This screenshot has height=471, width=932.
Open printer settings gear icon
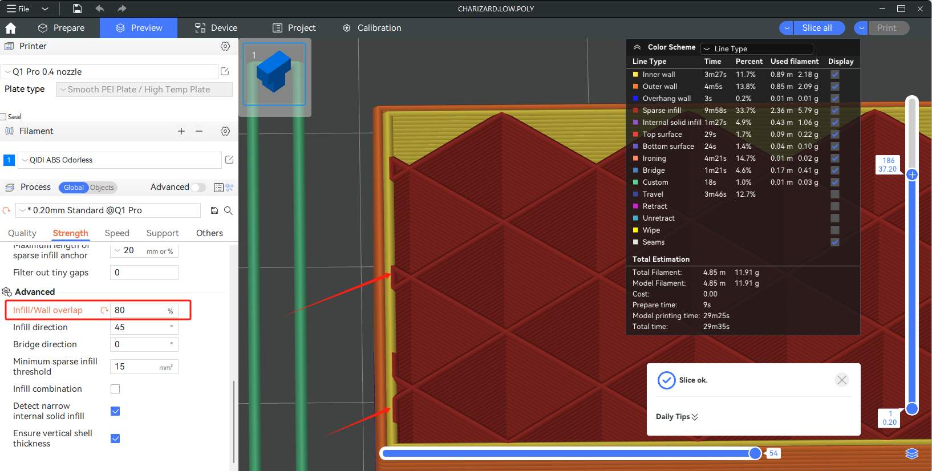click(x=225, y=46)
